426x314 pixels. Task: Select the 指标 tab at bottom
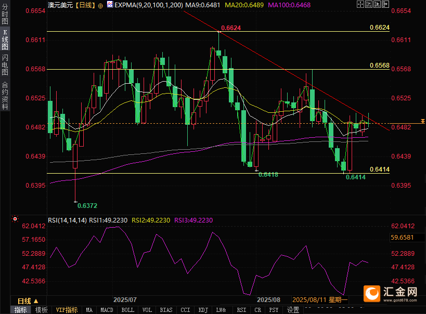(x=21, y=310)
